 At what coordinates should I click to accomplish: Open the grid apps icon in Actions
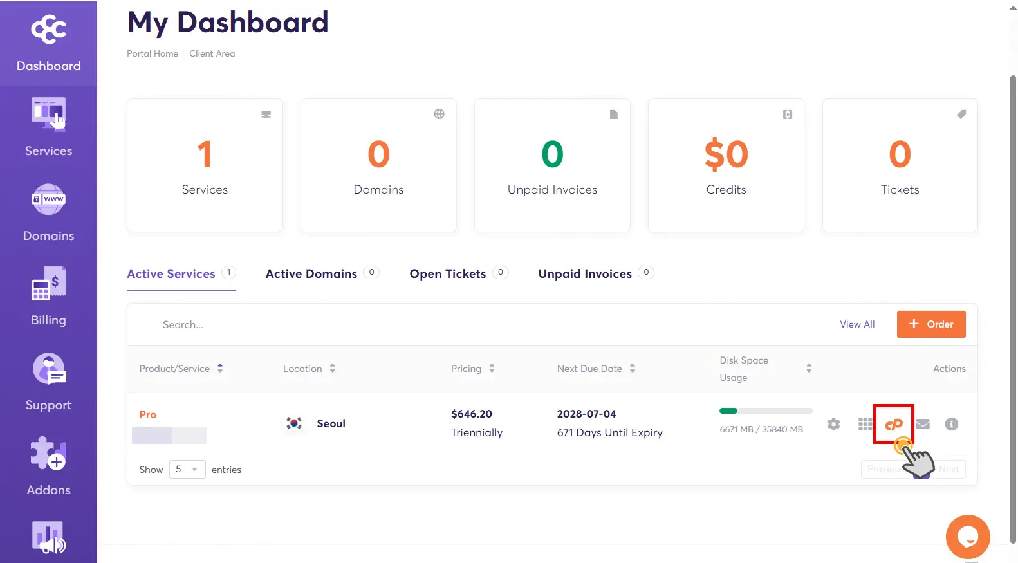pos(865,424)
